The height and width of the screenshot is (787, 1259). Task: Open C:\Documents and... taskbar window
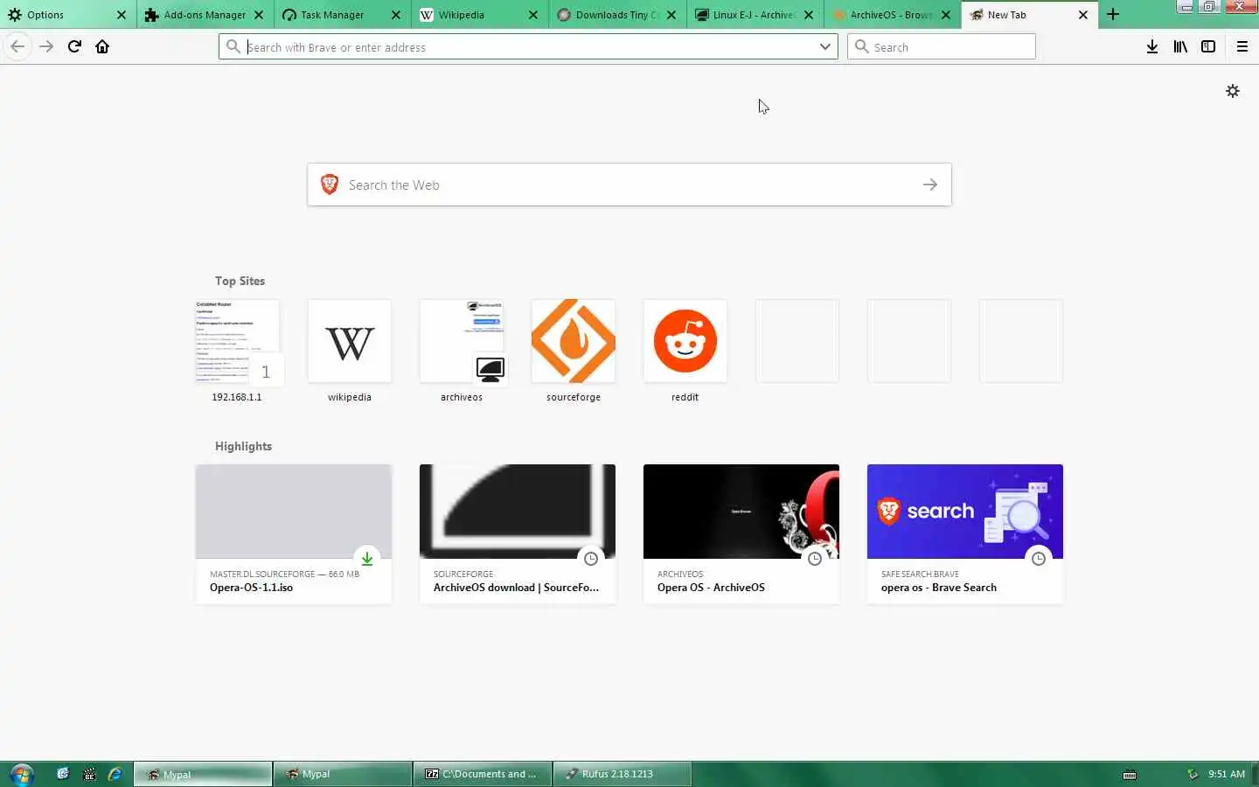coord(482,774)
